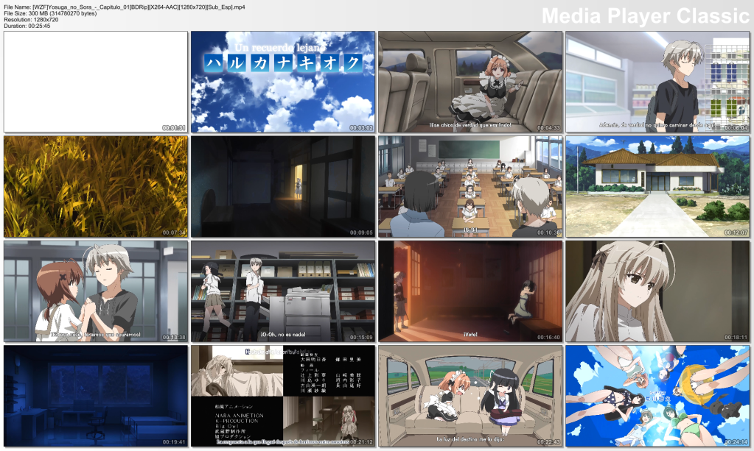Open the maid-in-car thumbnail at 00:04:33
This screenshot has width=754, height=451.
[x=469, y=82]
